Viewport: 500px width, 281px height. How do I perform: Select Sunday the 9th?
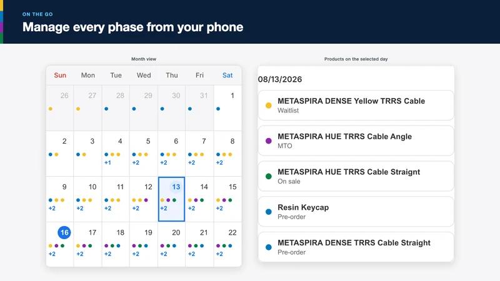click(x=60, y=199)
